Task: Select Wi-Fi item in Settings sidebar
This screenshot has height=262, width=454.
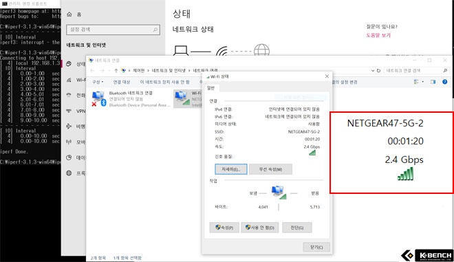Action: [x=76, y=80]
